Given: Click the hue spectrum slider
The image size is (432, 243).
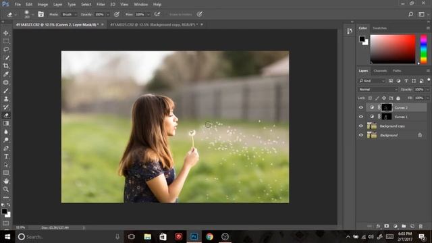Looking at the screenshot, I should tap(423, 49).
